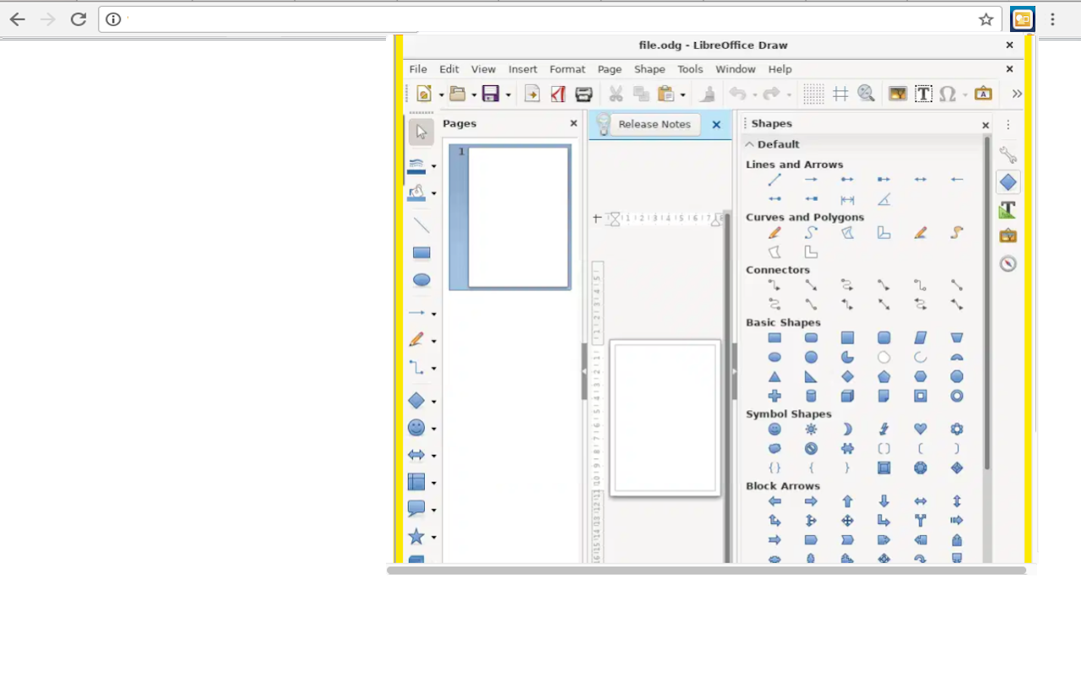Close the Release Notes infobar

tap(716, 125)
